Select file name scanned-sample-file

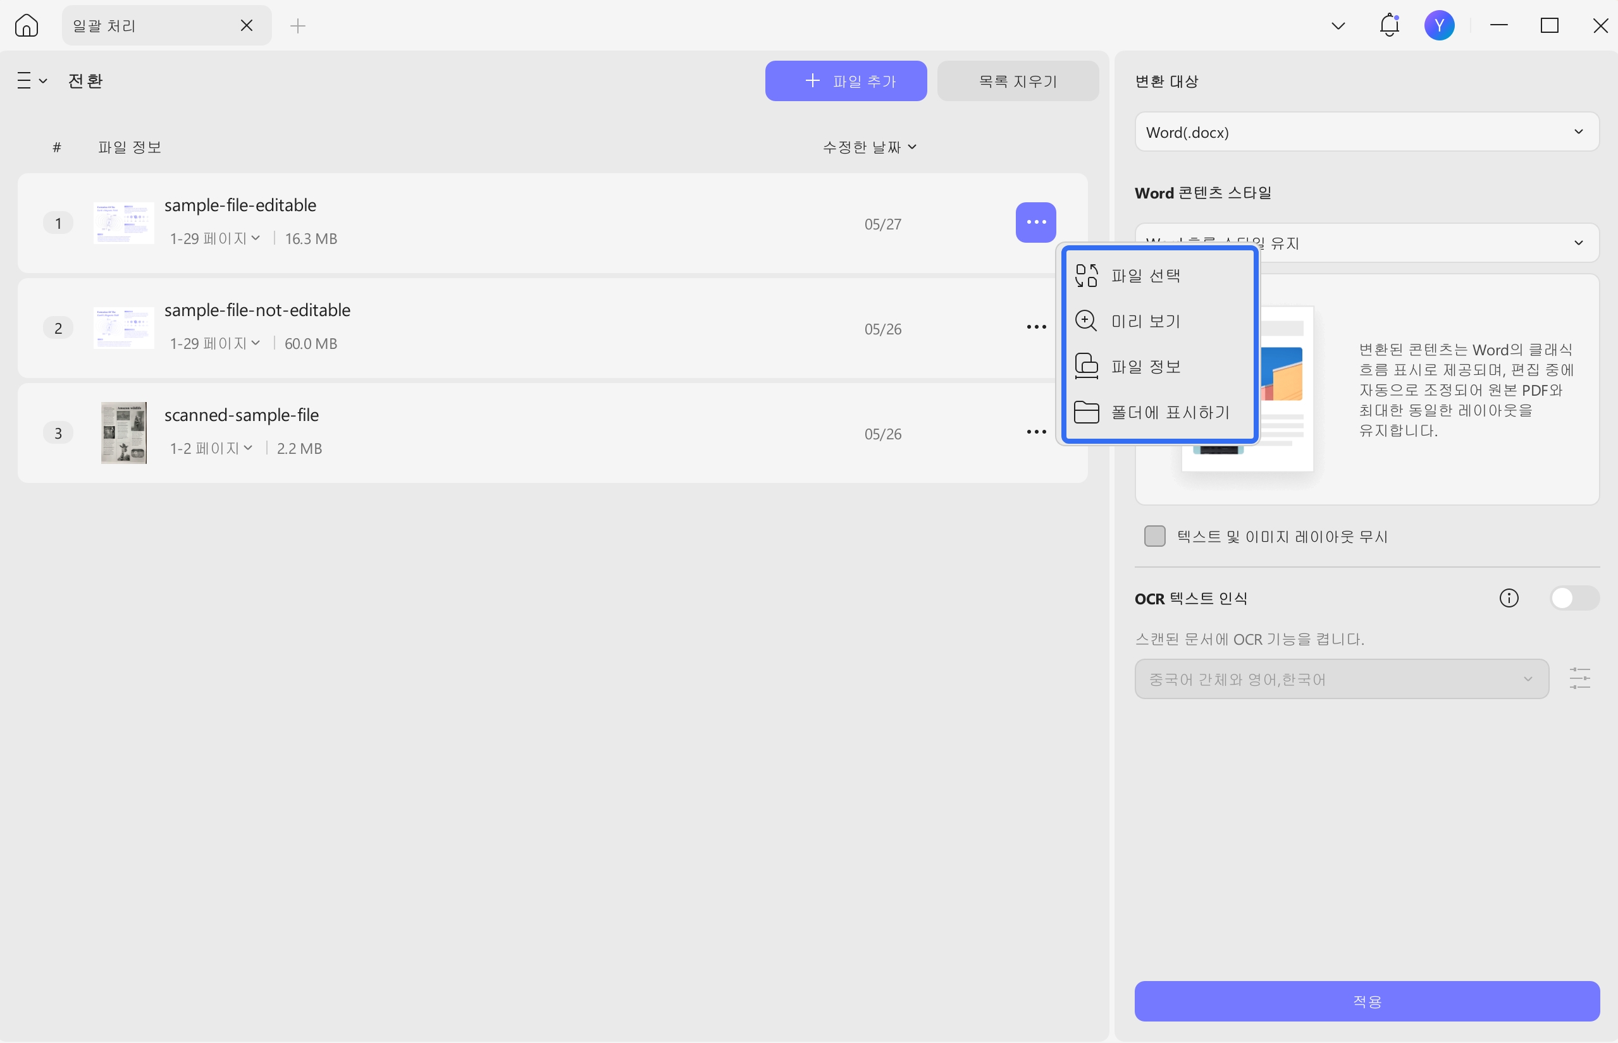[241, 415]
